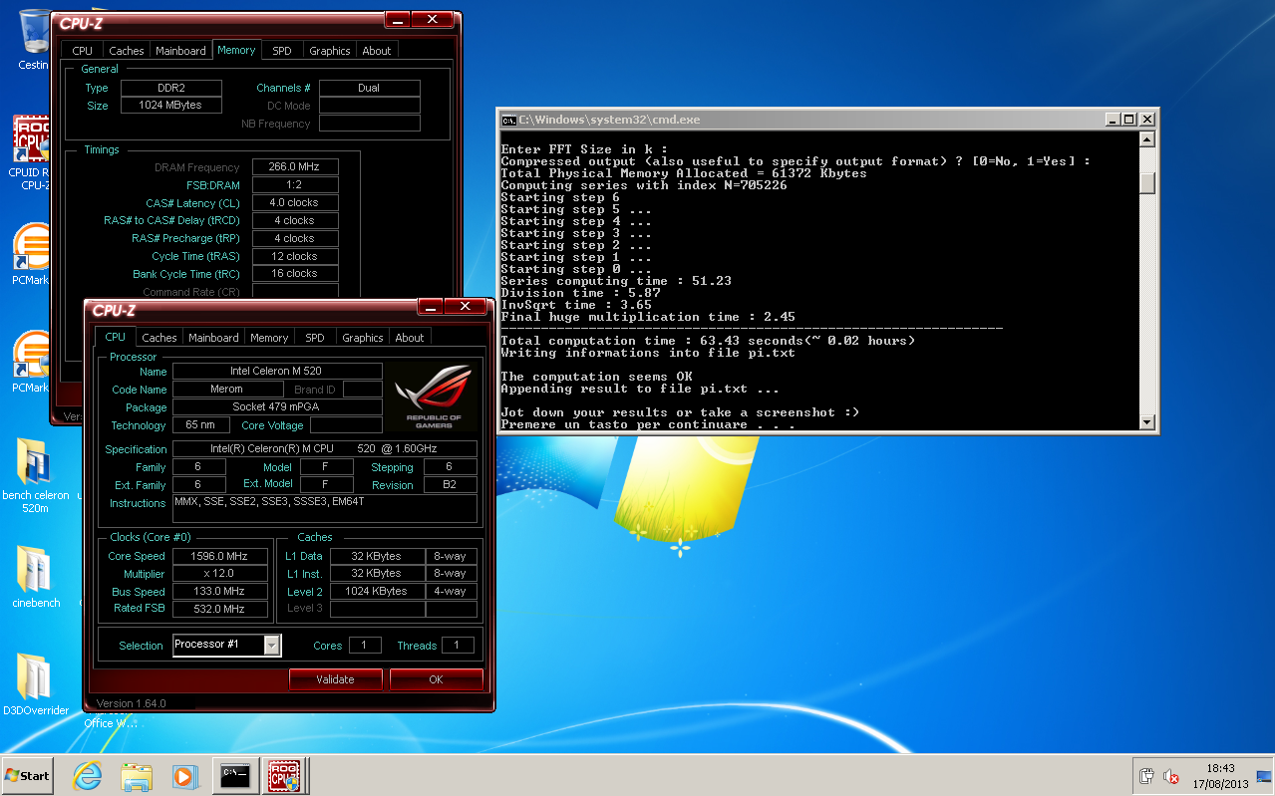The height and width of the screenshot is (796, 1275).
Task: Click the cmd.exe title bar icon
Action: (508, 119)
